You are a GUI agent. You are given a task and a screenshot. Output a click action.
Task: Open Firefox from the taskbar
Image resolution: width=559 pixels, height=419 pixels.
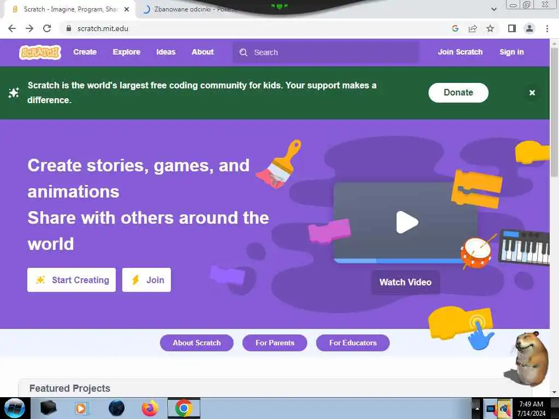click(x=150, y=408)
